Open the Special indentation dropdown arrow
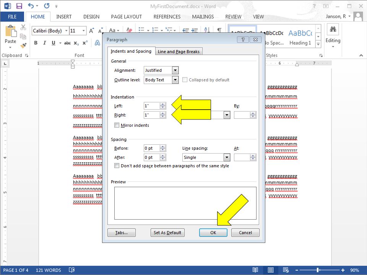Viewport: 367px width, 275px height. pyautogui.click(x=227, y=115)
